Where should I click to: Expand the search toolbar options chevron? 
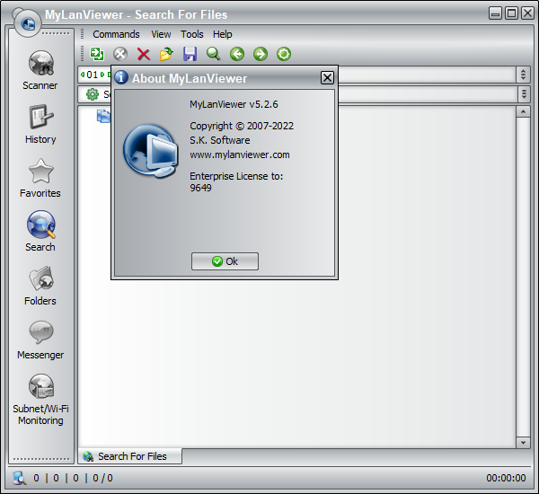[524, 93]
